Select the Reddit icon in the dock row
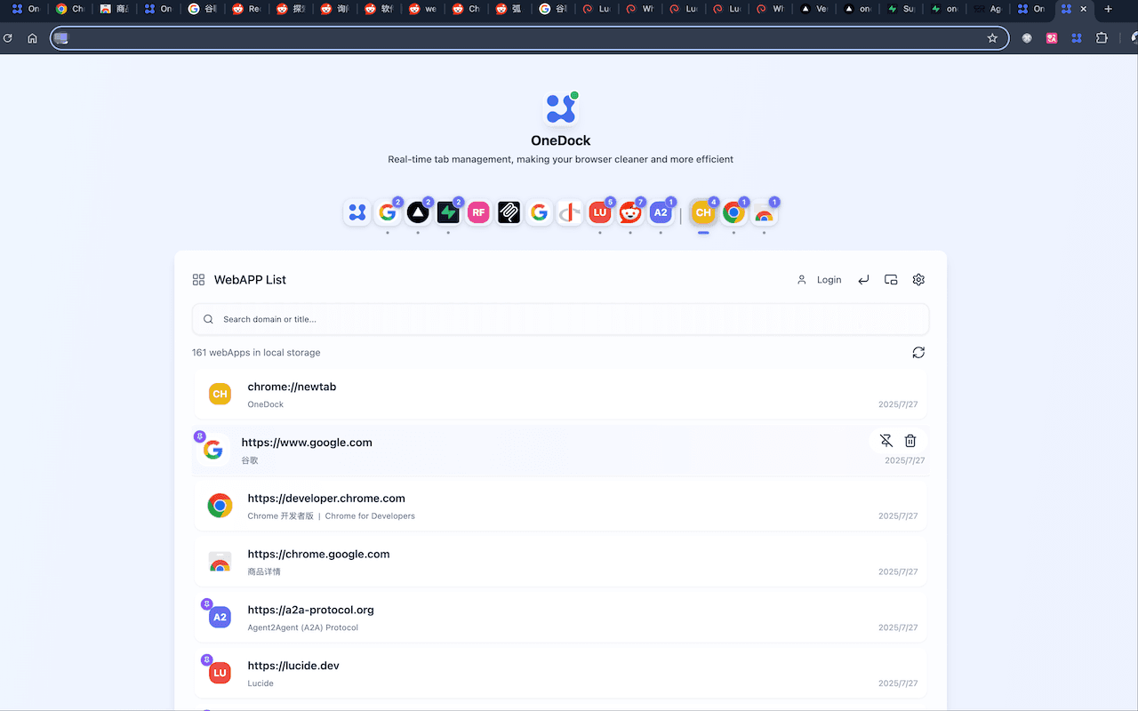Image resolution: width=1138 pixels, height=711 pixels. (630, 212)
